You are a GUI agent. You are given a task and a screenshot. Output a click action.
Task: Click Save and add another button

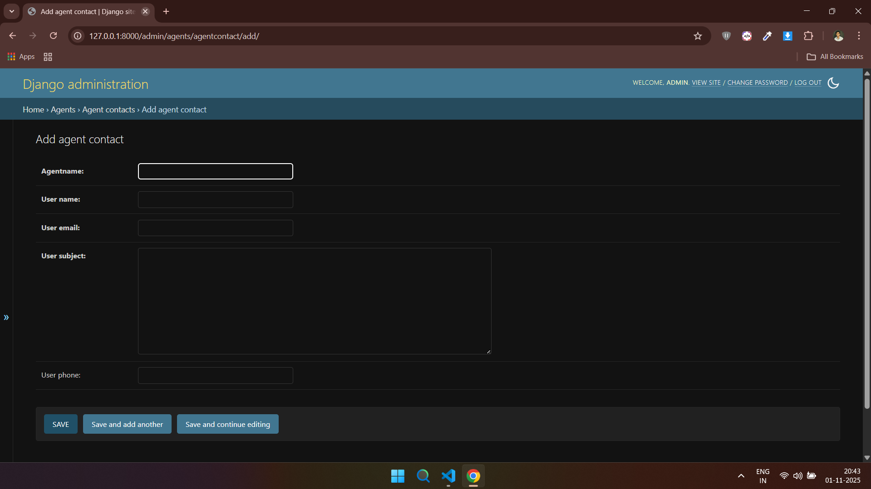point(127,424)
